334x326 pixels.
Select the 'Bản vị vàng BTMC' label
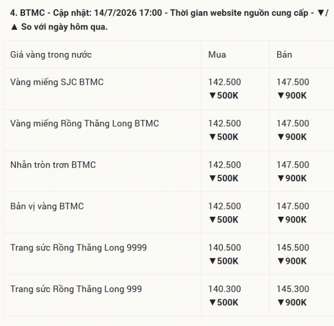point(47,206)
